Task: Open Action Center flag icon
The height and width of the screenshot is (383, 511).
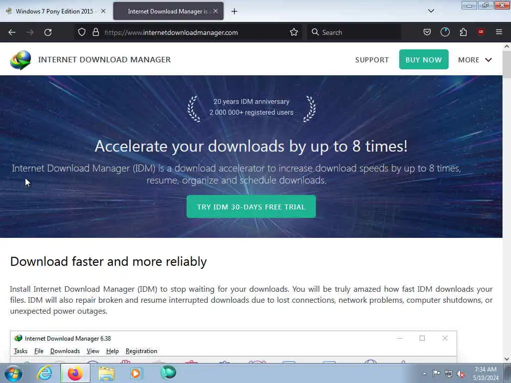Action: click(436, 374)
